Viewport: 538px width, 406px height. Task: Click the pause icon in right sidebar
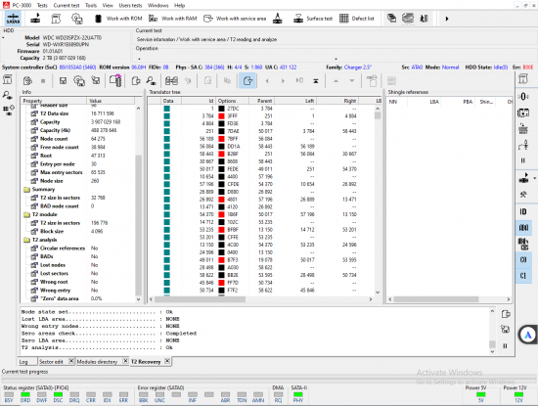pos(523,160)
